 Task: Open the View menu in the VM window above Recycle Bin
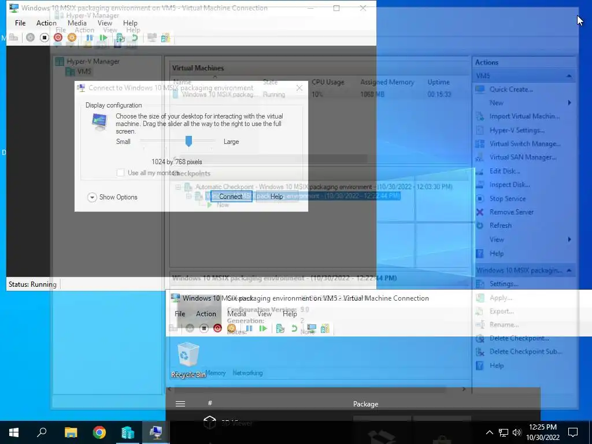click(x=264, y=314)
